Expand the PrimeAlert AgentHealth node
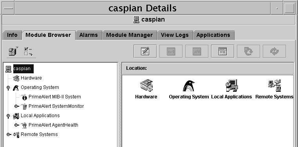Viewport: 298px width, 147px height. (17, 125)
